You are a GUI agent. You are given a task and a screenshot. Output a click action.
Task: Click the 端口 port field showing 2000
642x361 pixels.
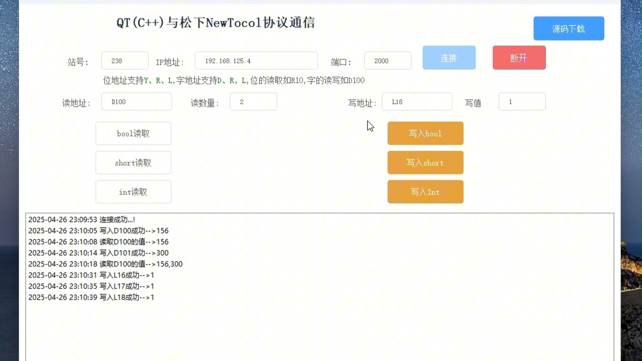point(387,61)
